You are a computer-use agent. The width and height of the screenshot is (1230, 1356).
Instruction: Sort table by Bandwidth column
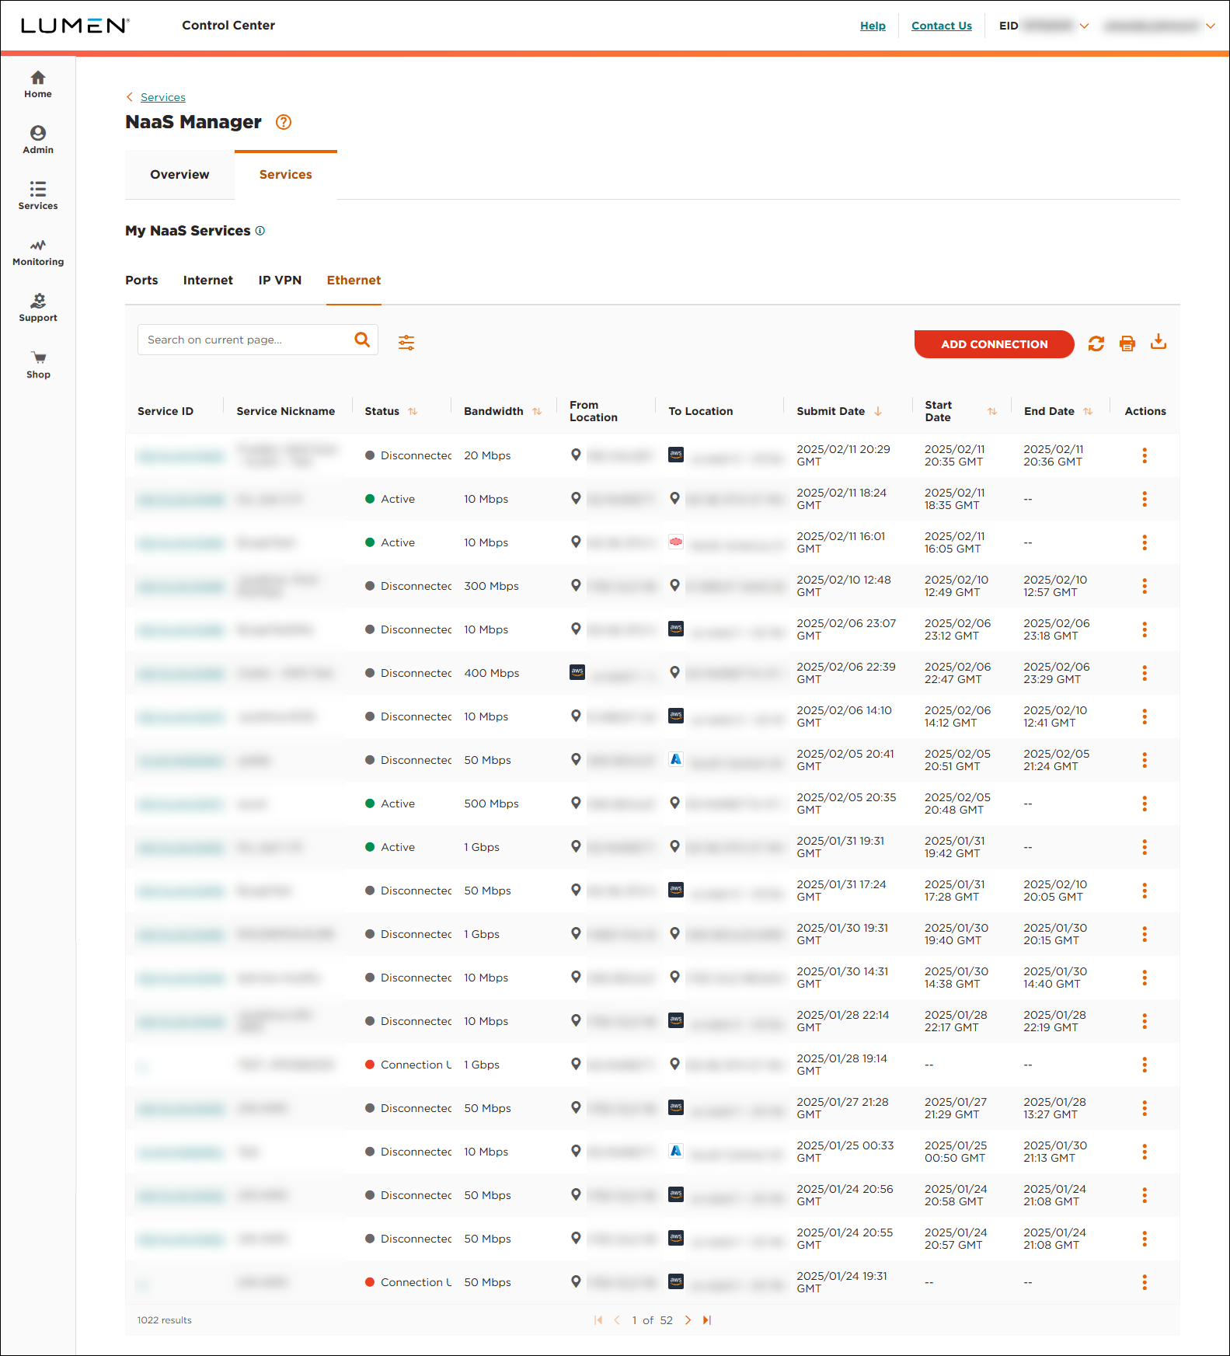coord(537,411)
